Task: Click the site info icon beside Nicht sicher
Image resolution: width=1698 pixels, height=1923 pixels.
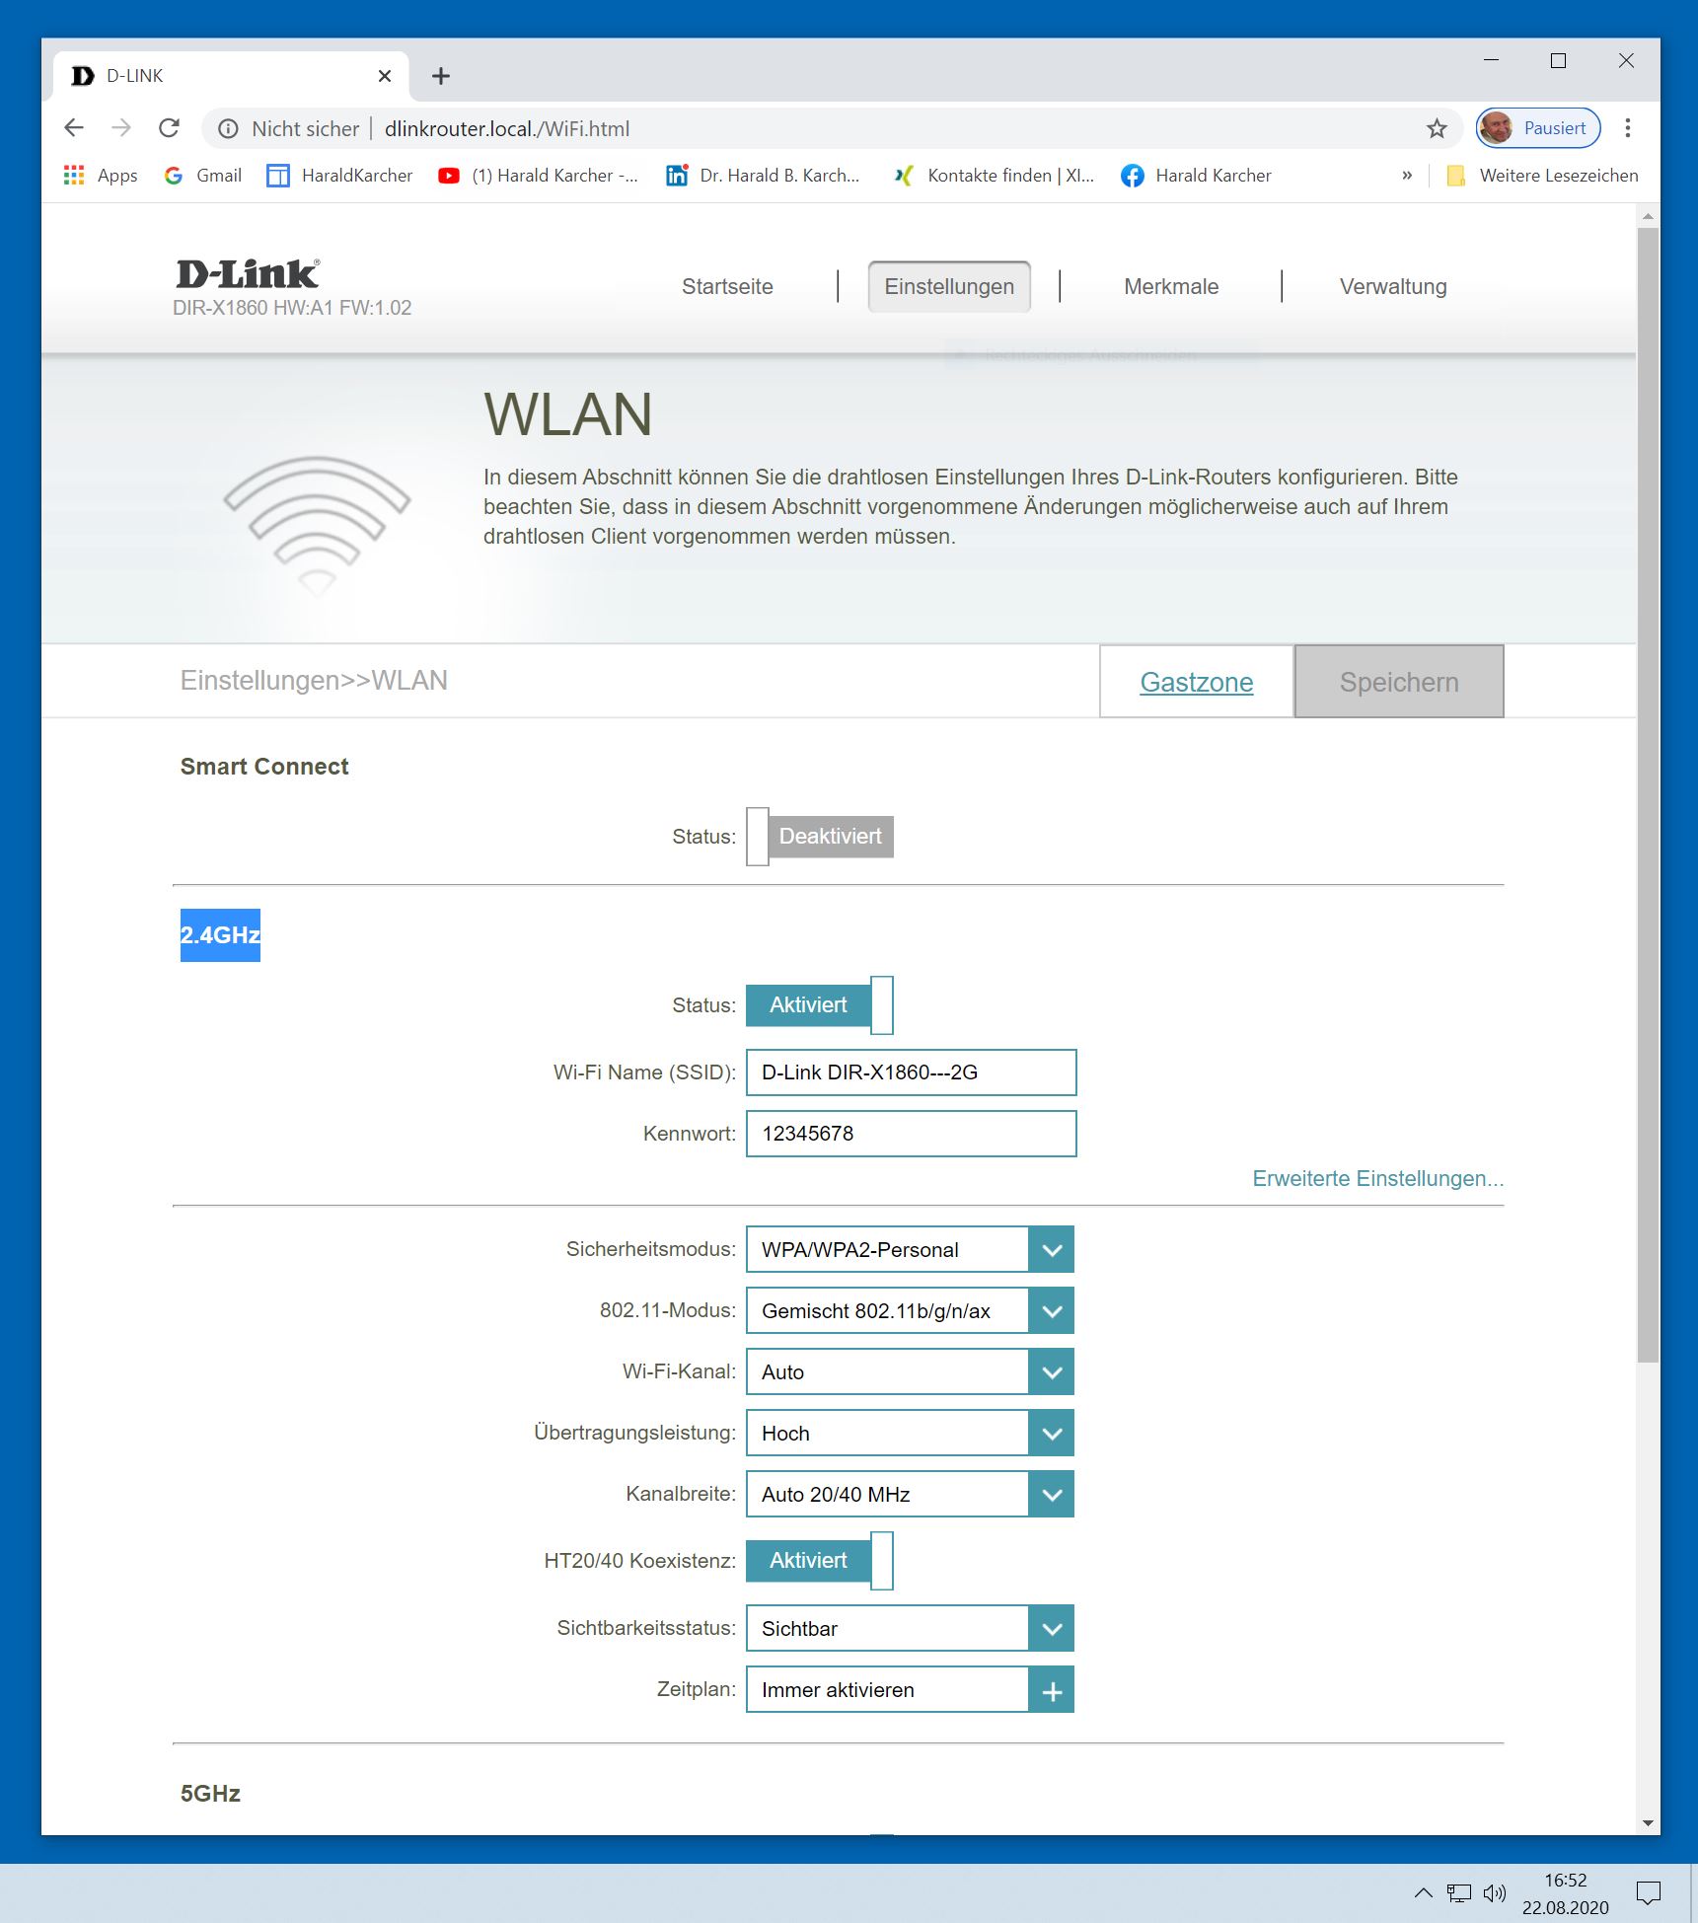Action: click(228, 129)
